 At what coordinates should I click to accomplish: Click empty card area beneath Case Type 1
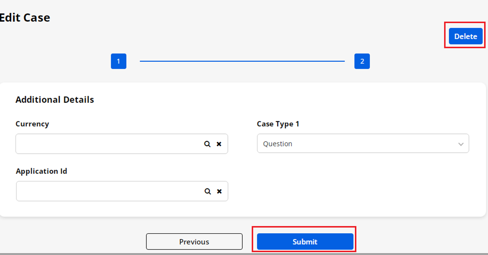(x=362, y=189)
